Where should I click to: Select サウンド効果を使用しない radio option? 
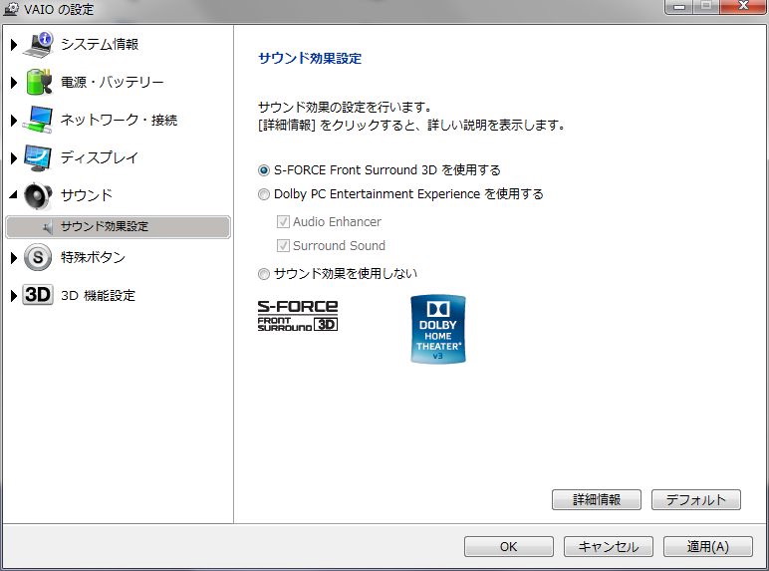tap(264, 273)
